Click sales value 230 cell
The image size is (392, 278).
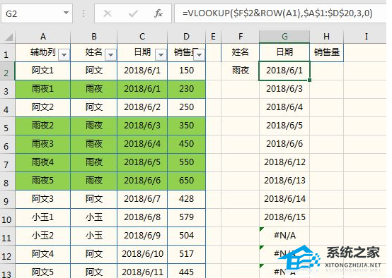[187, 89]
